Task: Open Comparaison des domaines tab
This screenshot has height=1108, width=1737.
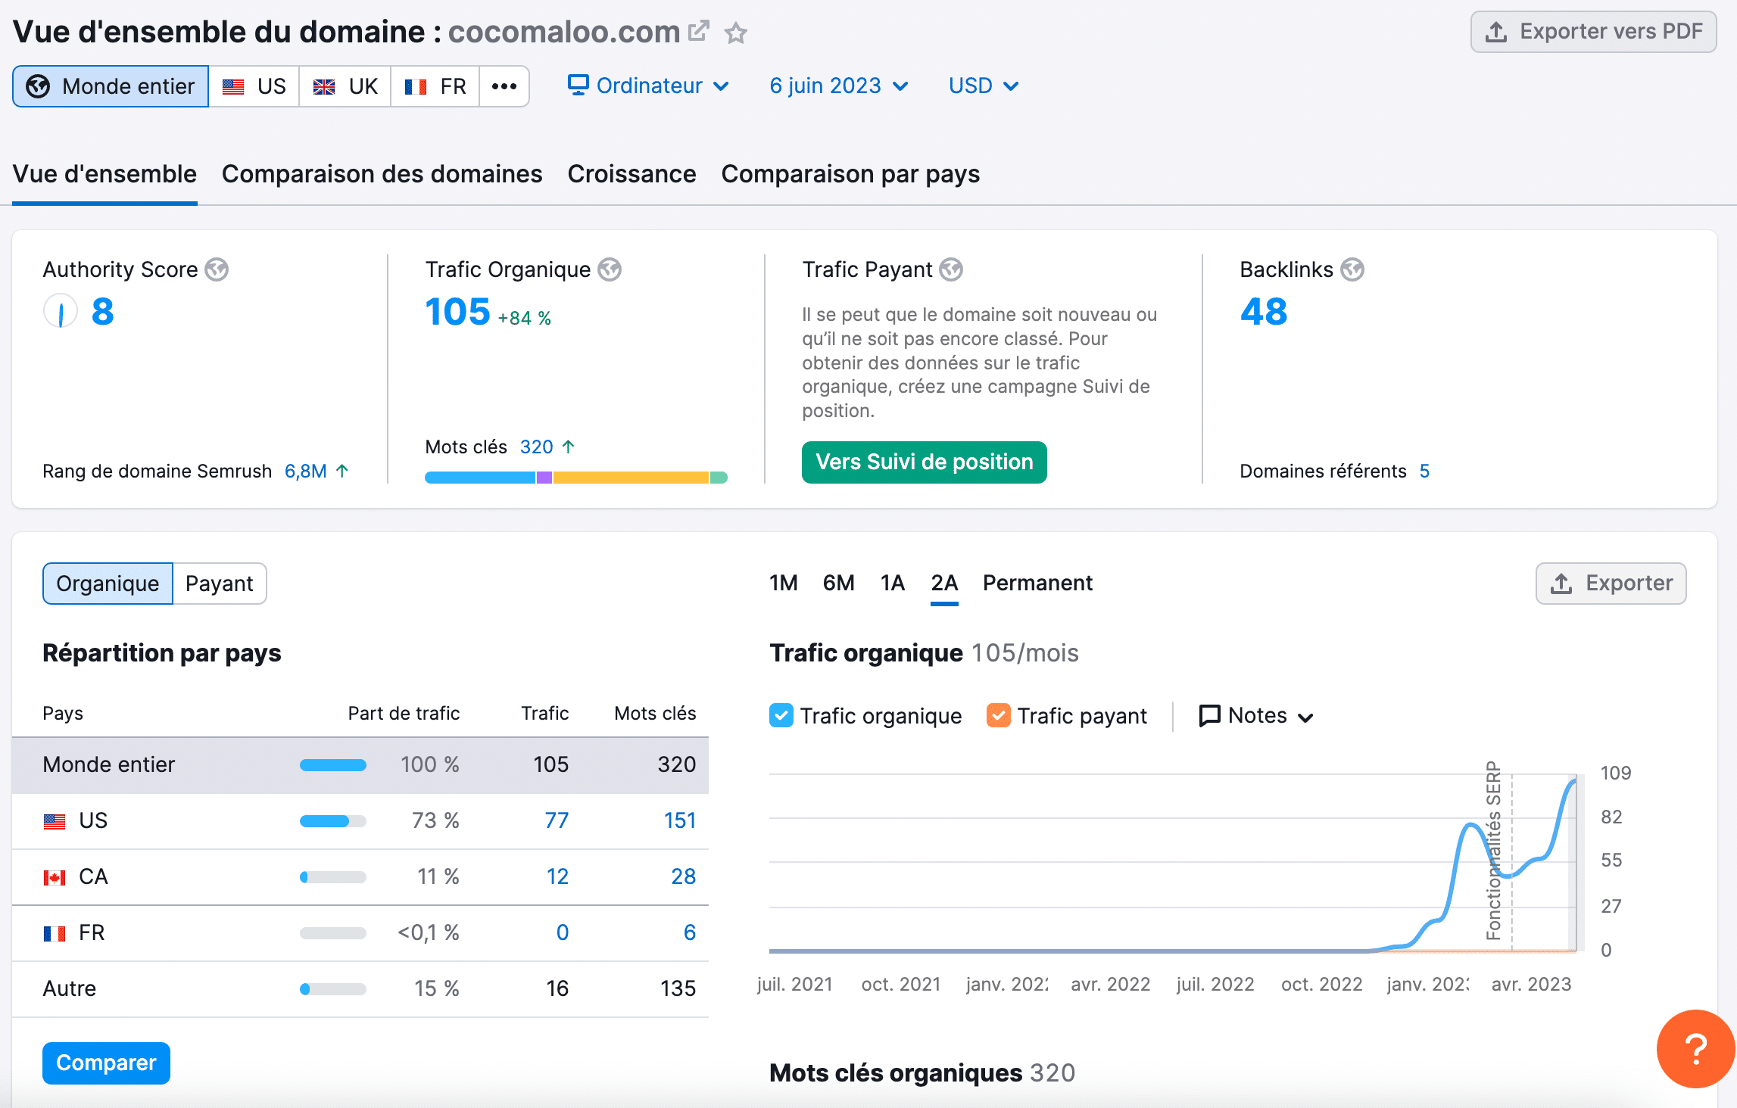Action: coord(382,174)
